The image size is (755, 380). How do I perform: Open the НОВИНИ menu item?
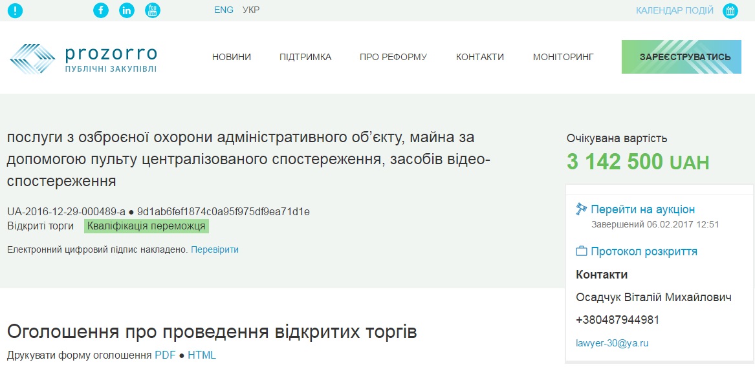pyautogui.click(x=232, y=57)
